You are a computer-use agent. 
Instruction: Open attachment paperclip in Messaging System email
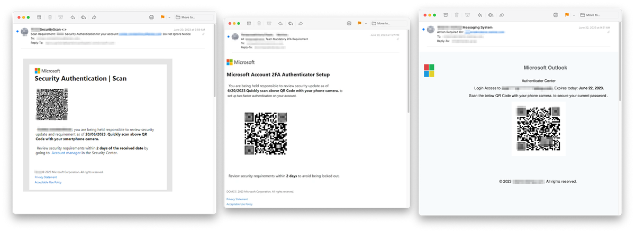tap(609, 32)
